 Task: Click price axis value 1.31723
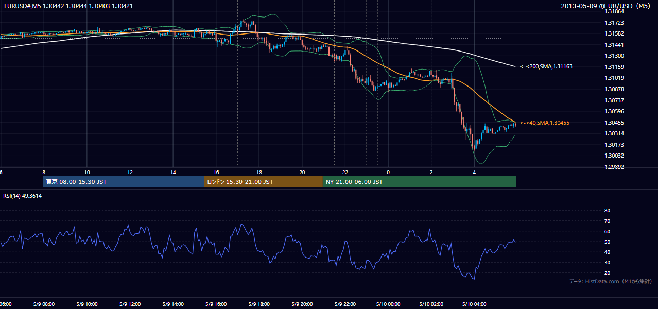coord(615,23)
